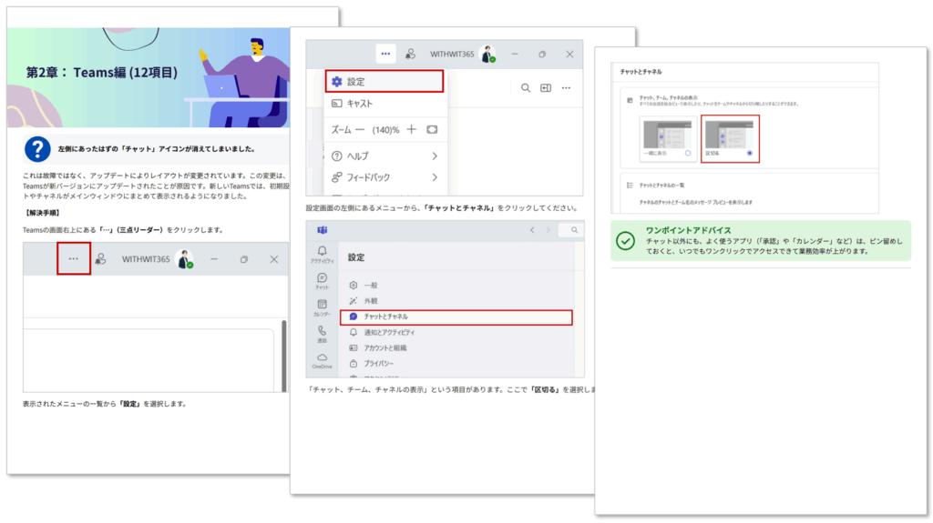Open 通話 in the Teams sidebar

pyautogui.click(x=322, y=334)
